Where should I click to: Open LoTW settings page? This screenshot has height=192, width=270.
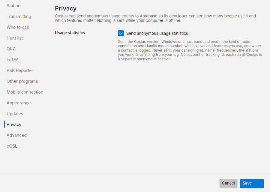[x=12, y=60]
